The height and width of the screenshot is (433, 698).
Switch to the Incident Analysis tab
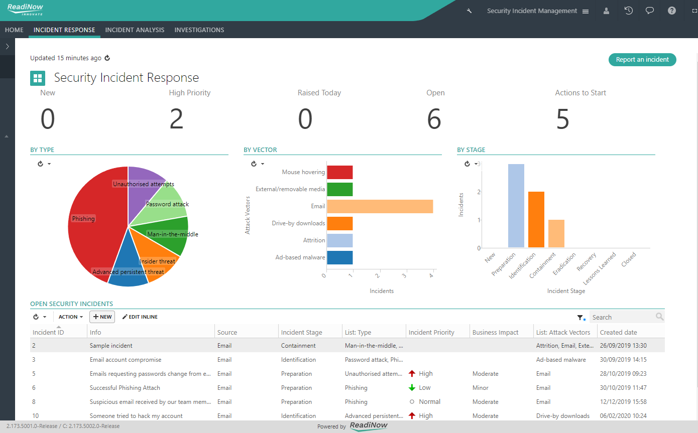click(x=135, y=30)
